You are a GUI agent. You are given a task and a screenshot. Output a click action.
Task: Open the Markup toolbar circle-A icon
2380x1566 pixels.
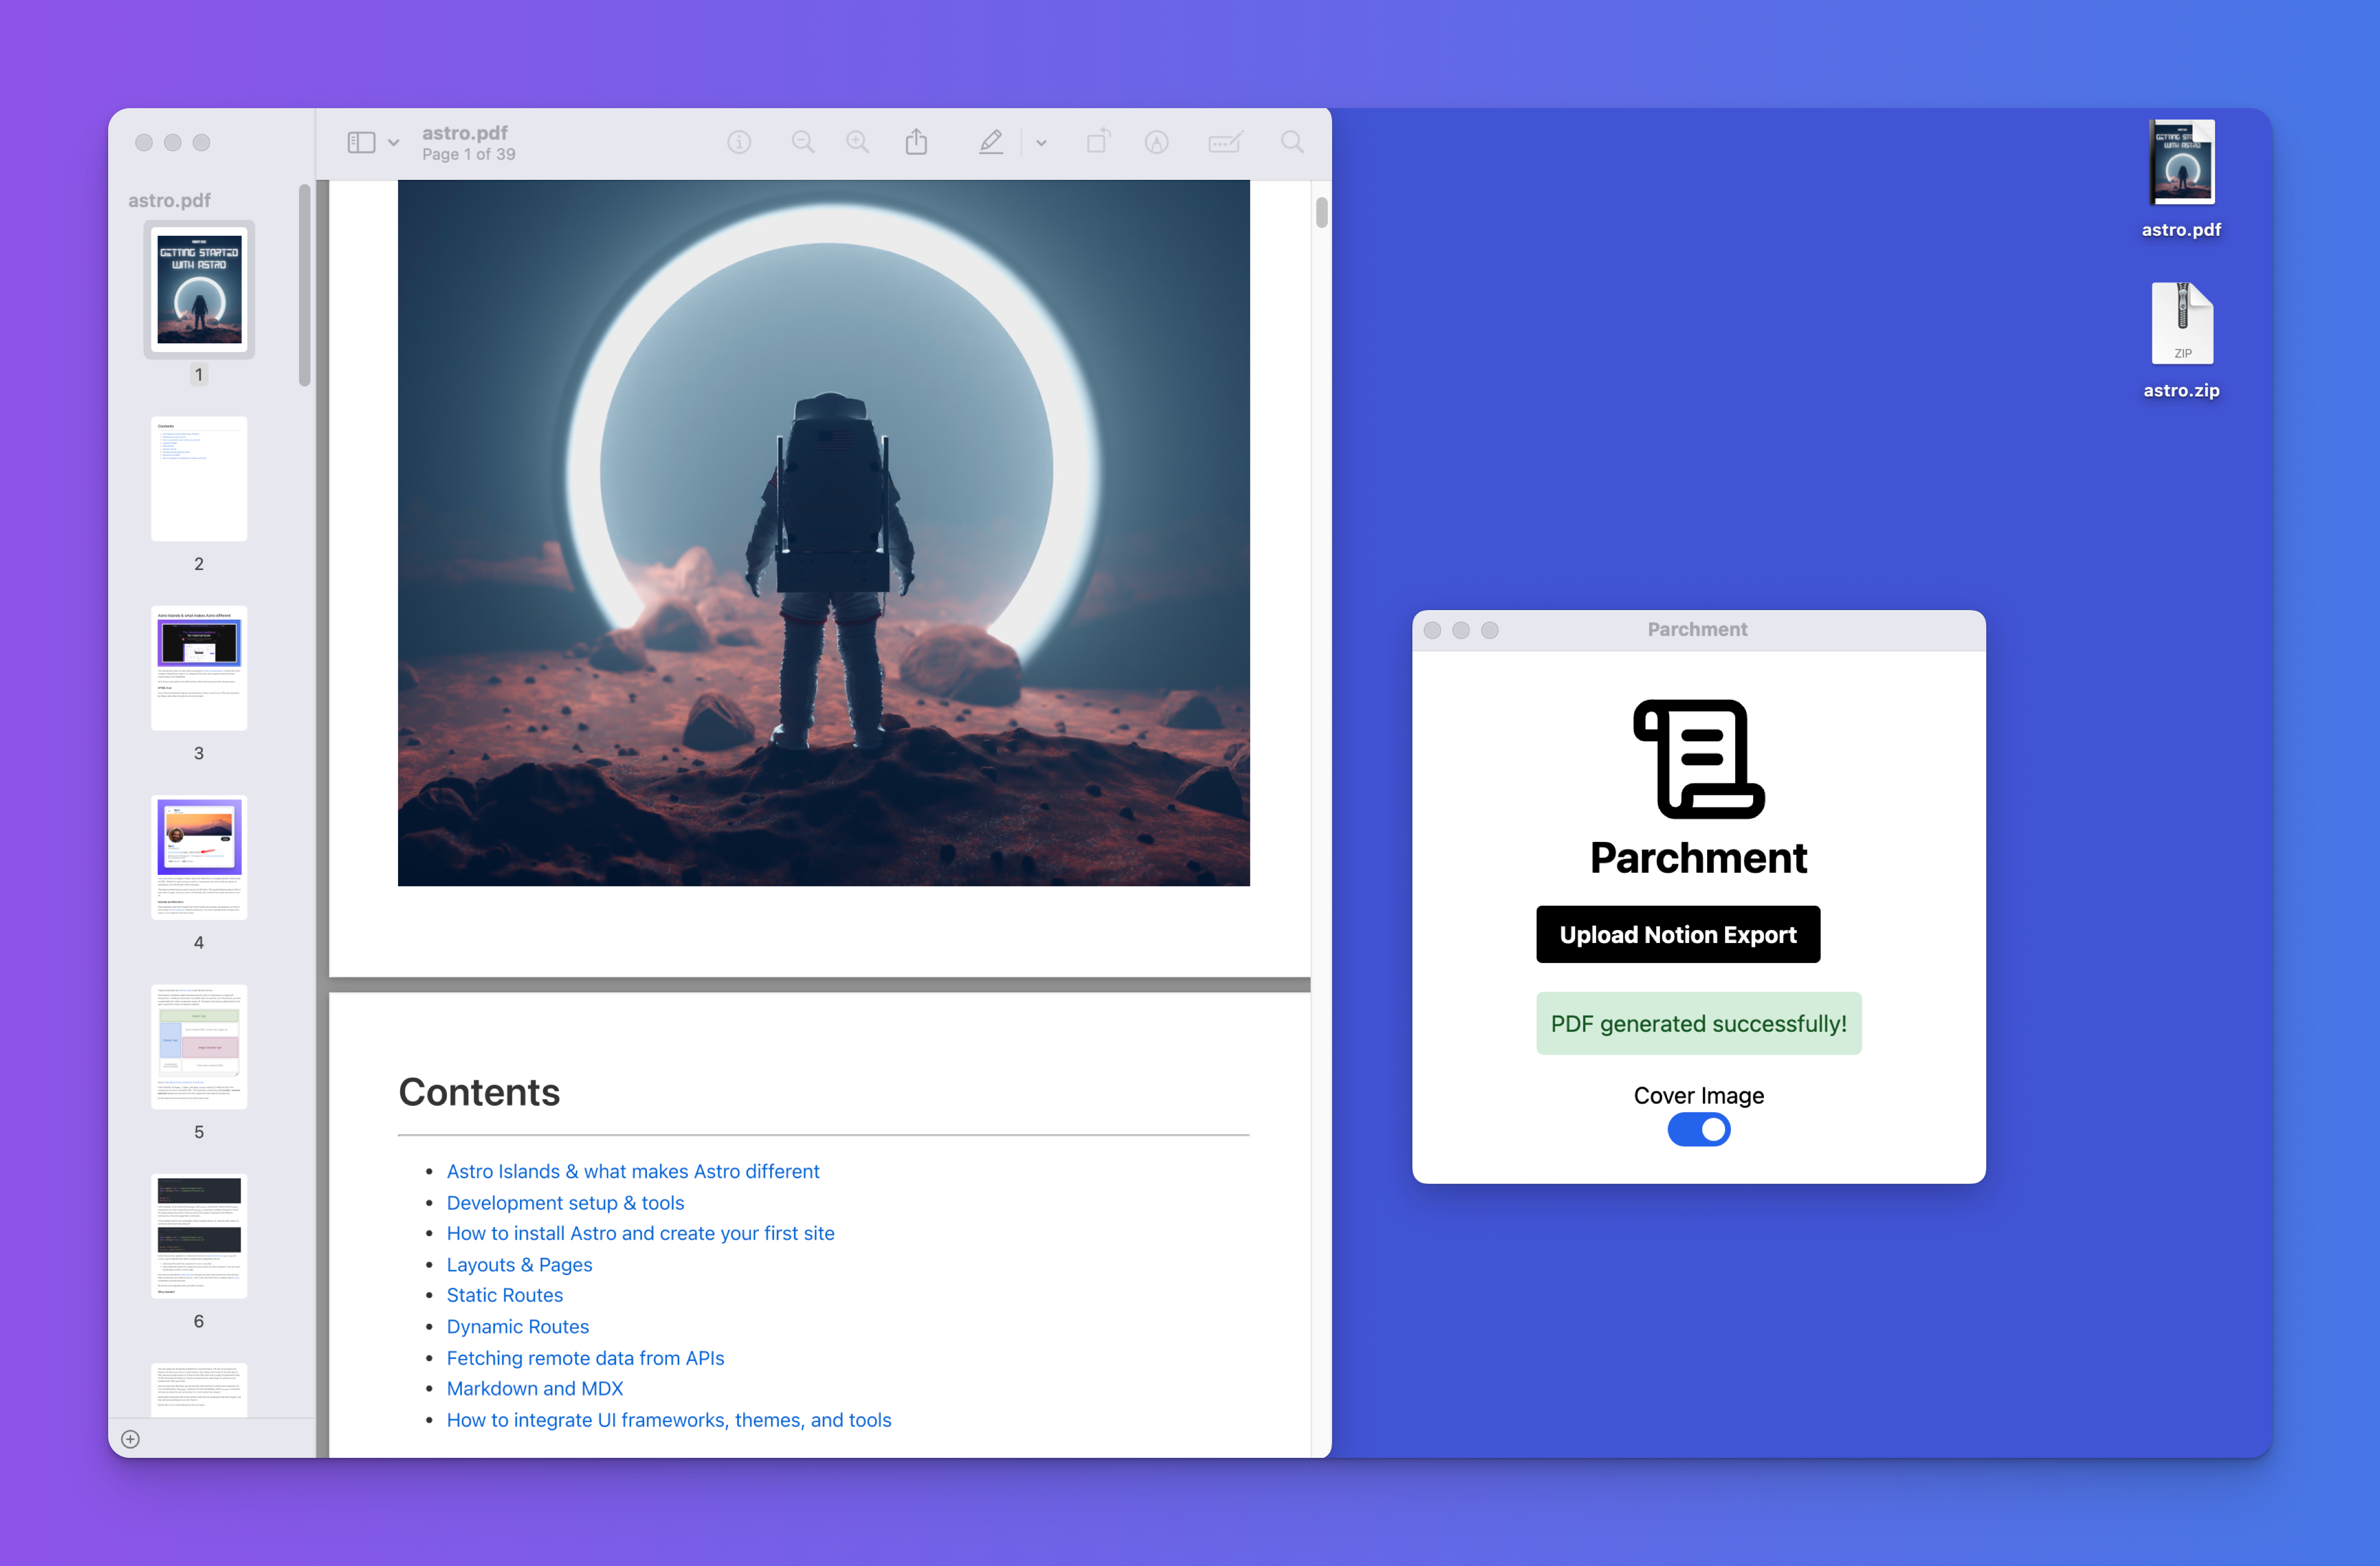pyautogui.click(x=1157, y=143)
